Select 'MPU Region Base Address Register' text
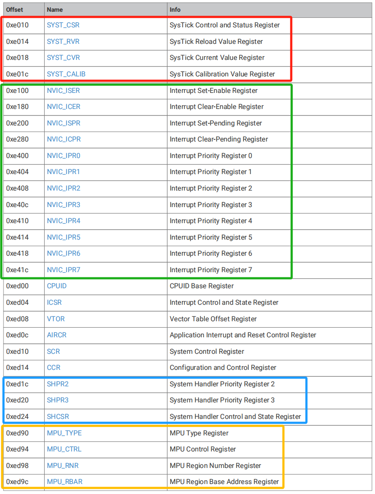 pos(224,482)
